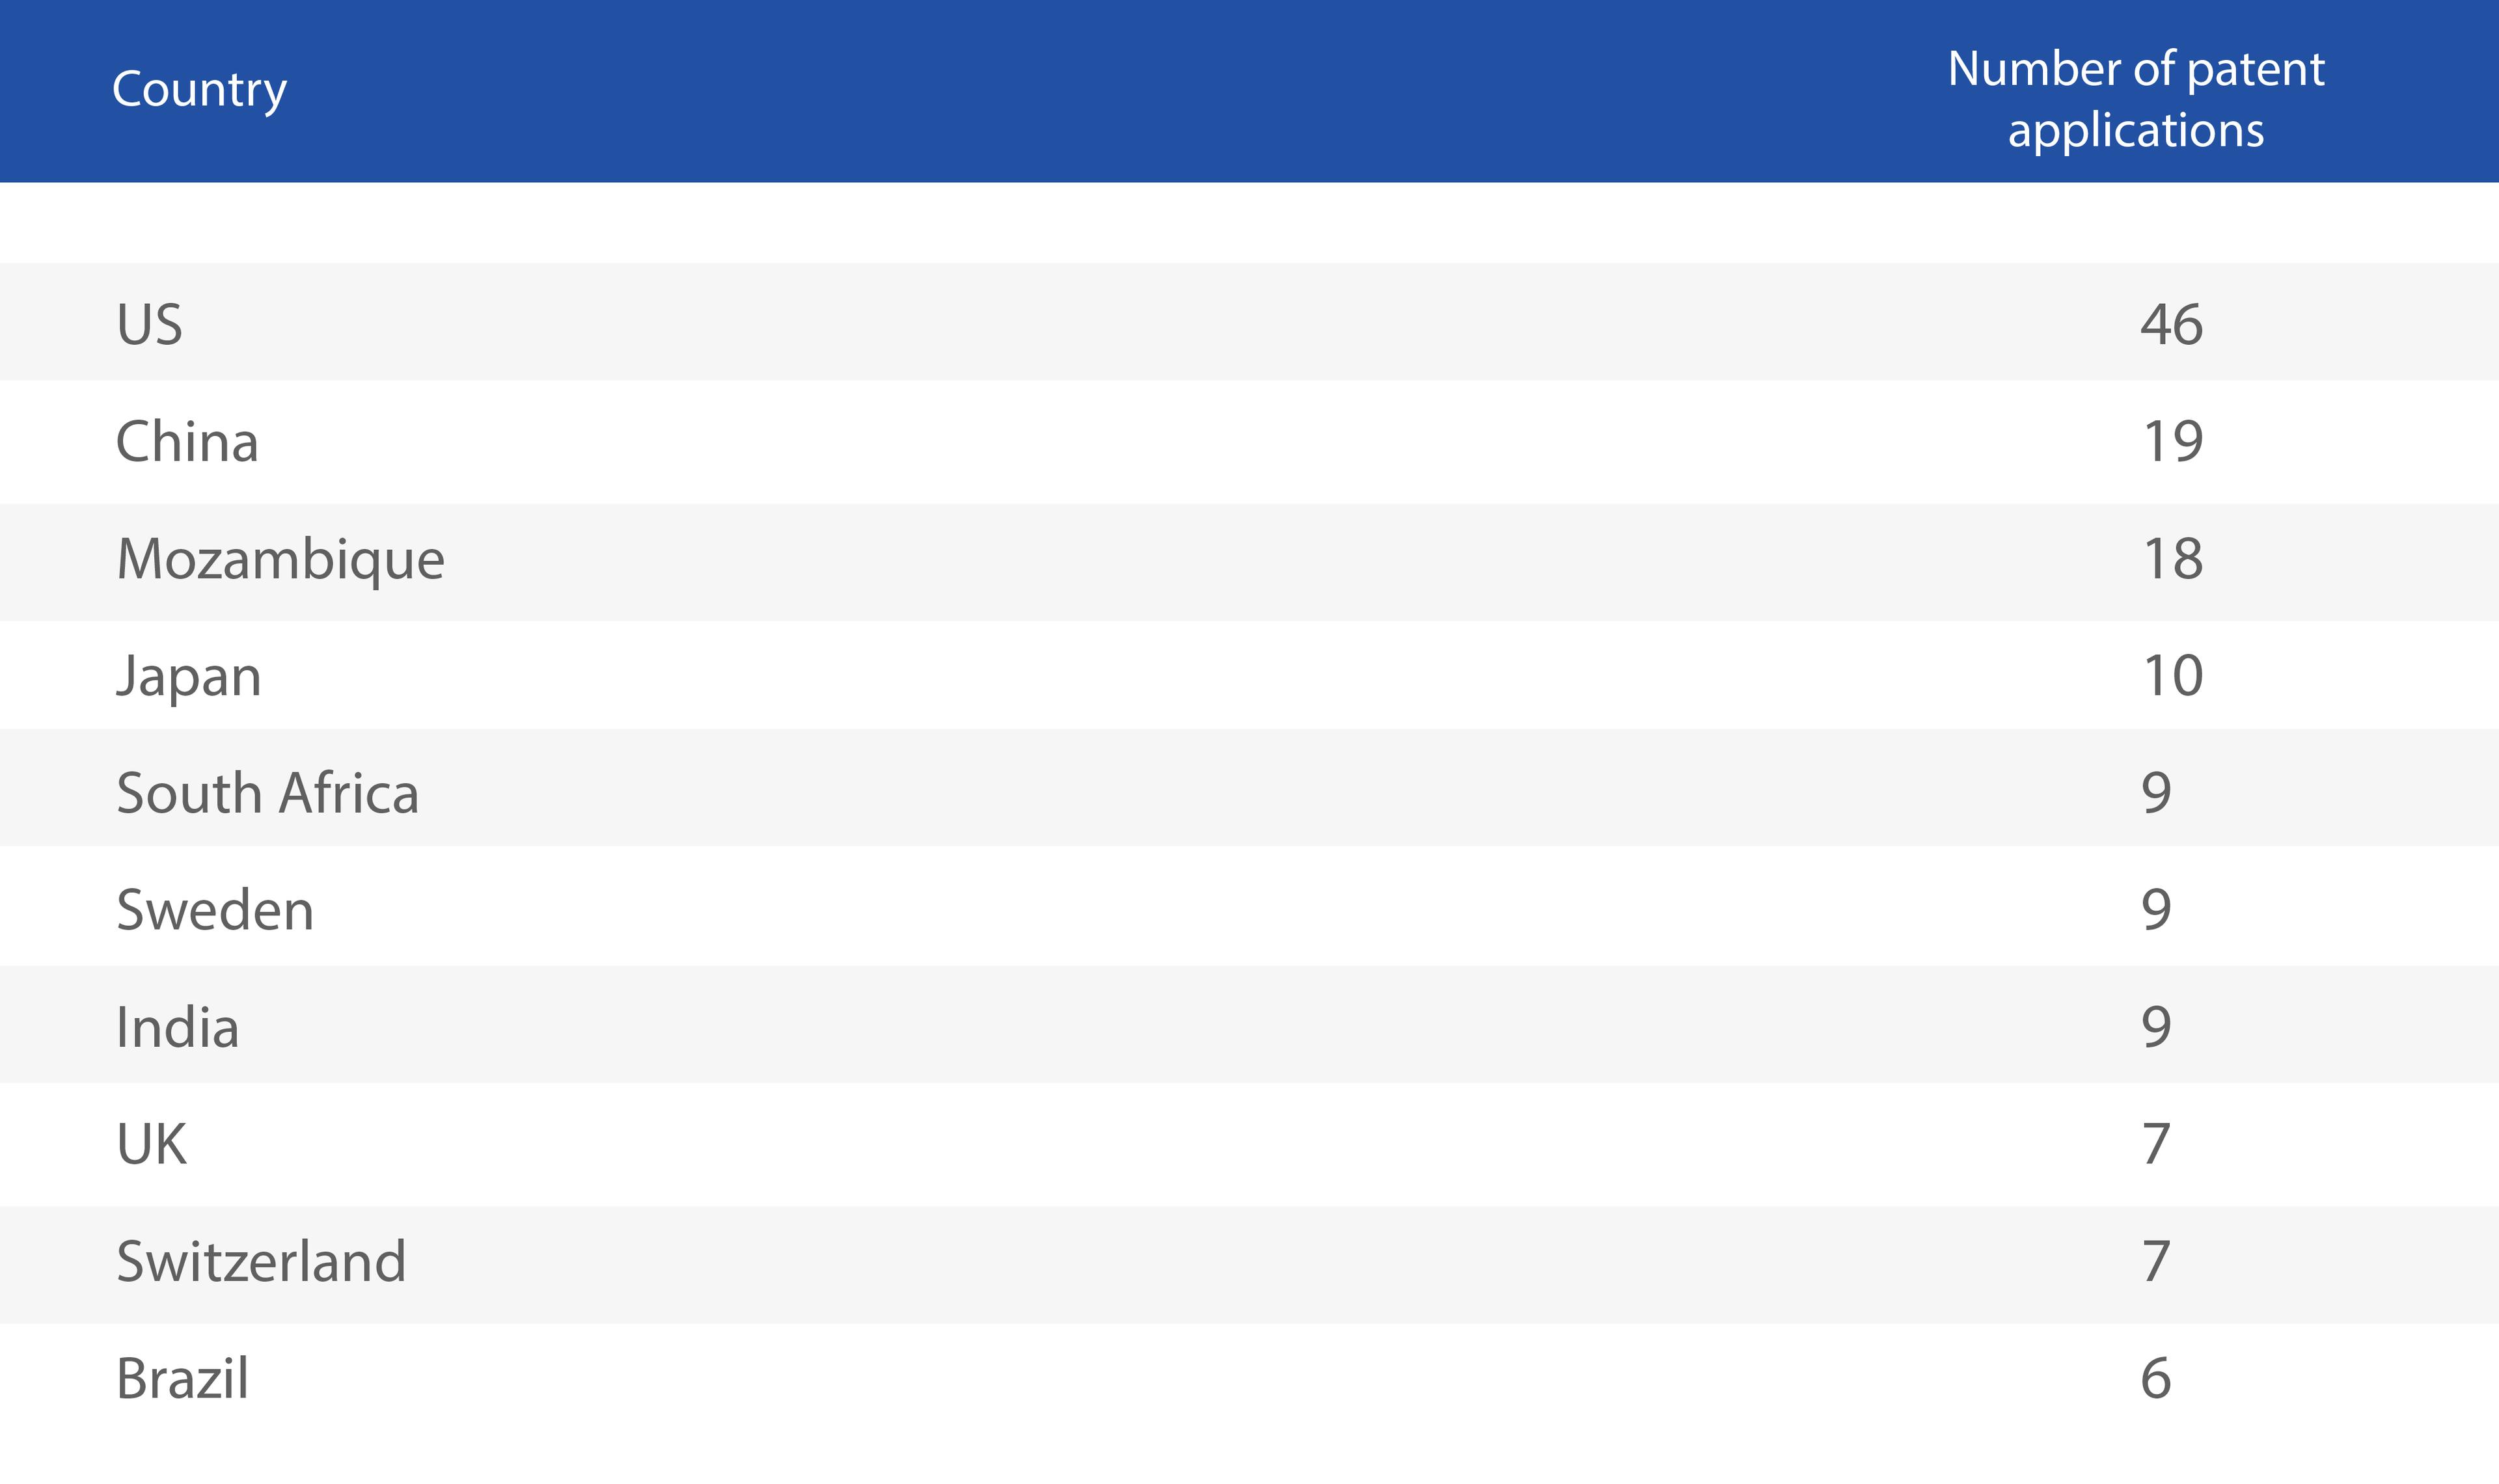Select the UK country cell
The image size is (2499, 1484).
tap(151, 1144)
